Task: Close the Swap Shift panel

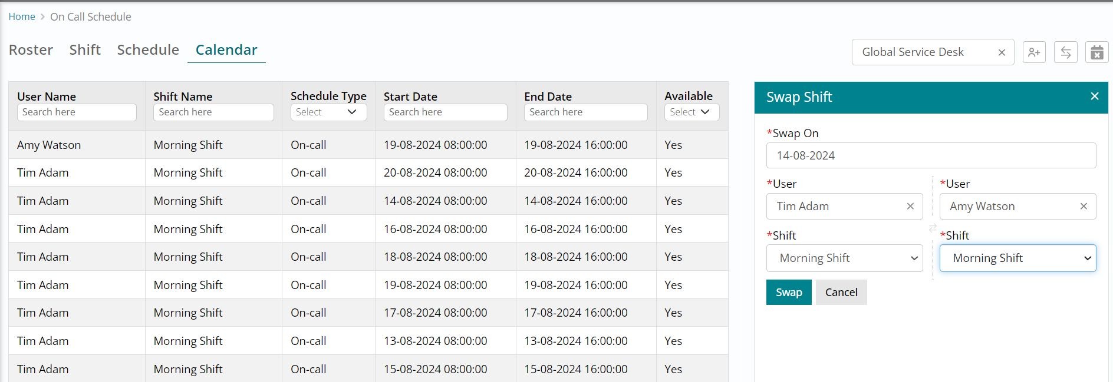Action: click(x=1095, y=97)
